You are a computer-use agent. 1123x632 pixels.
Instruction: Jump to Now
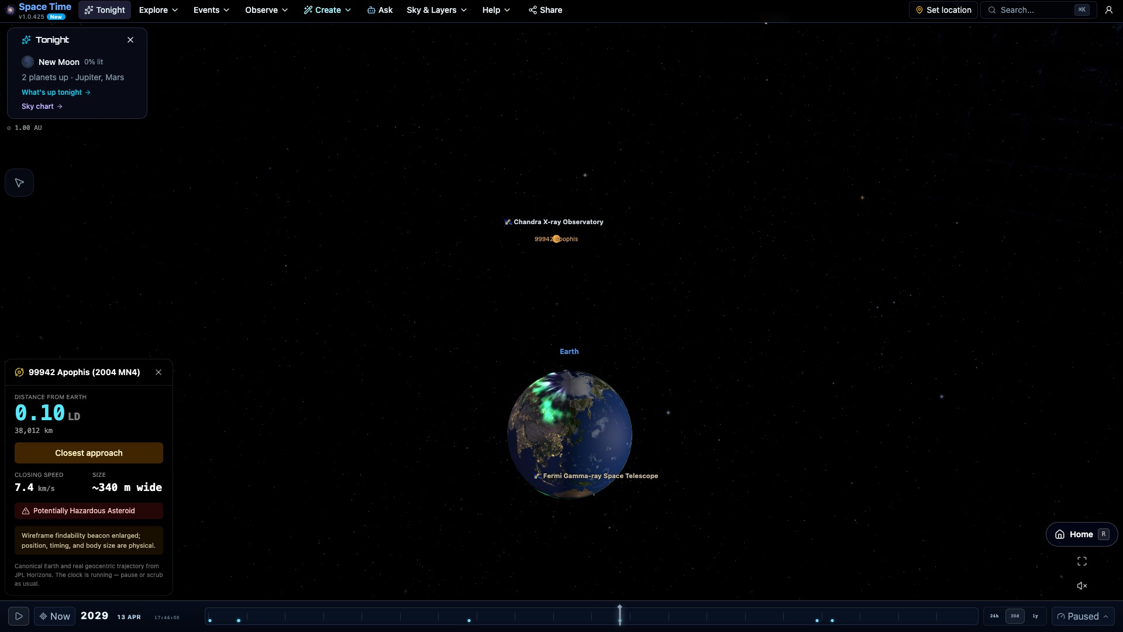55,616
